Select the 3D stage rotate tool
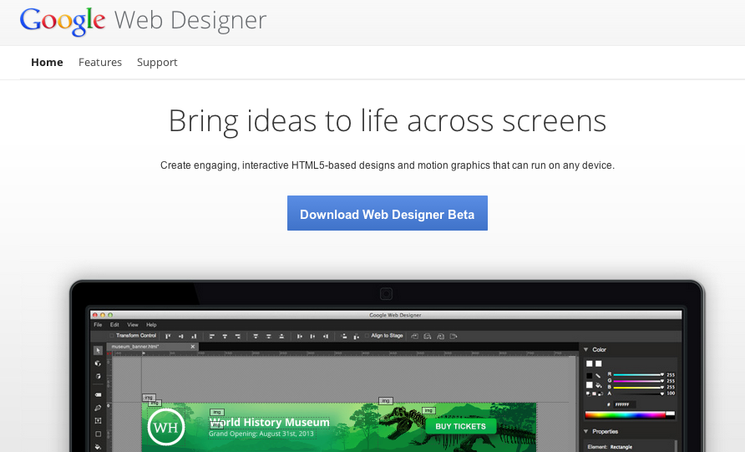The image size is (745, 452). click(98, 376)
